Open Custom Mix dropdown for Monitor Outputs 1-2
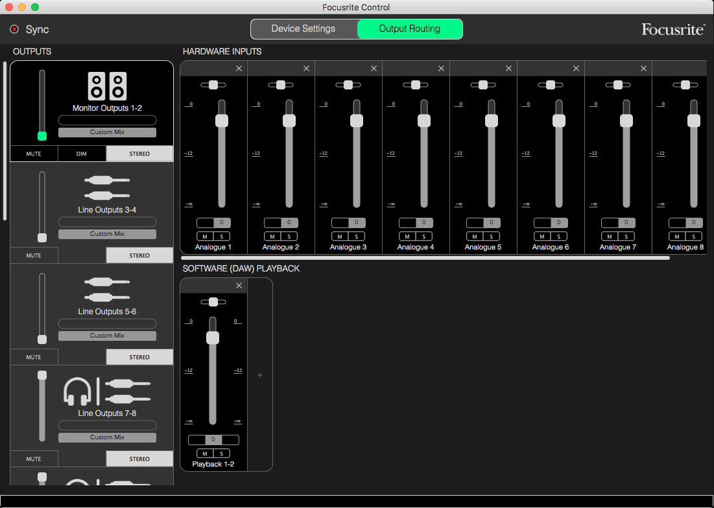Viewport: 714px width, 508px height. click(x=107, y=132)
